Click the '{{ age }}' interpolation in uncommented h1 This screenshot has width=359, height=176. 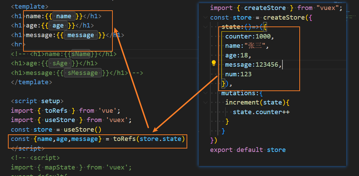[x=58, y=25]
